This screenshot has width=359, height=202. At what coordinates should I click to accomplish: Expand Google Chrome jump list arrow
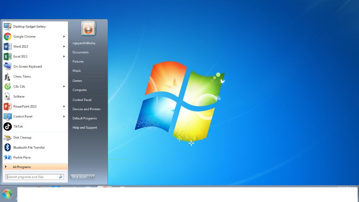pyautogui.click(x=64, y=36)
